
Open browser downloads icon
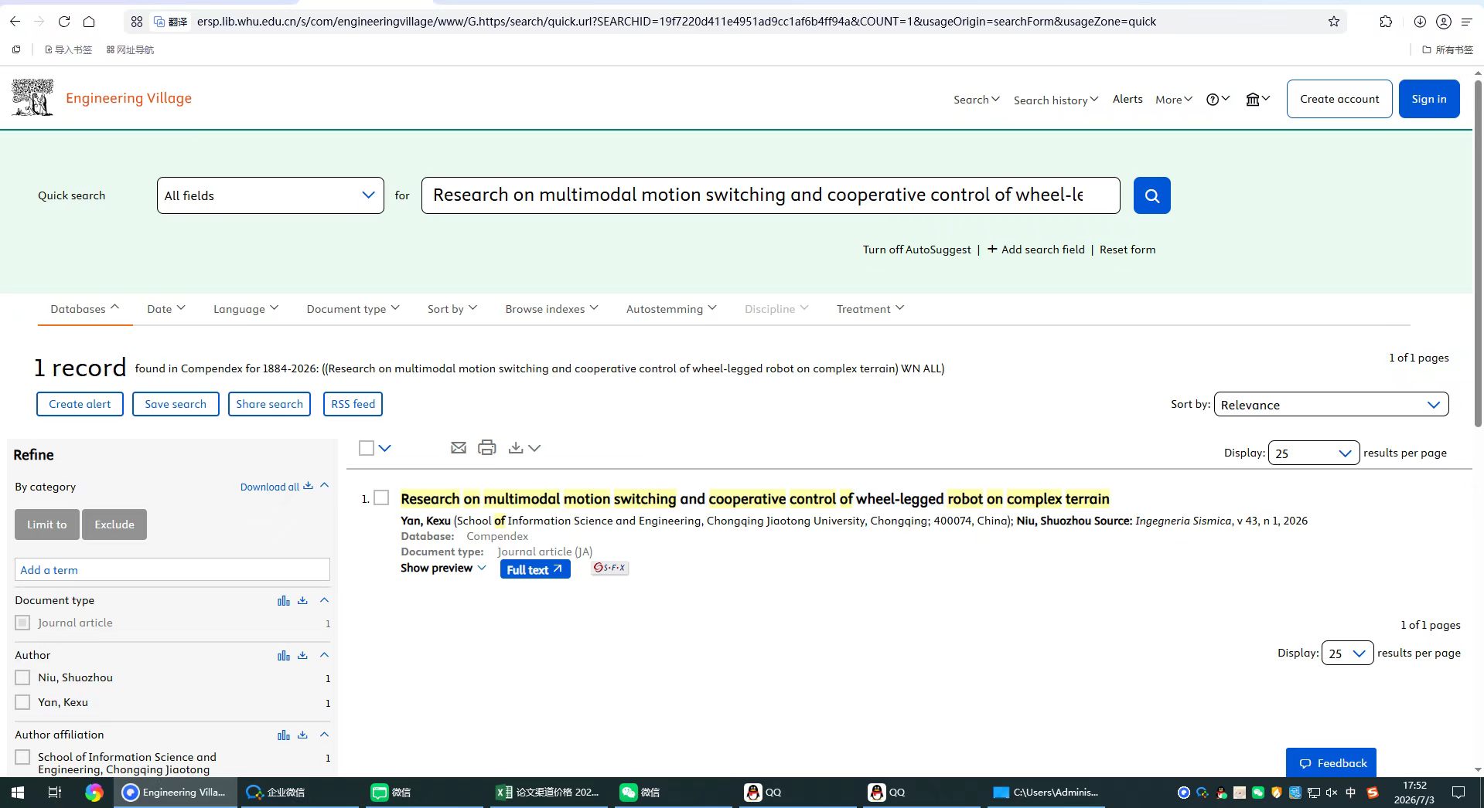pyautogui.click(x=1420, y=22)
